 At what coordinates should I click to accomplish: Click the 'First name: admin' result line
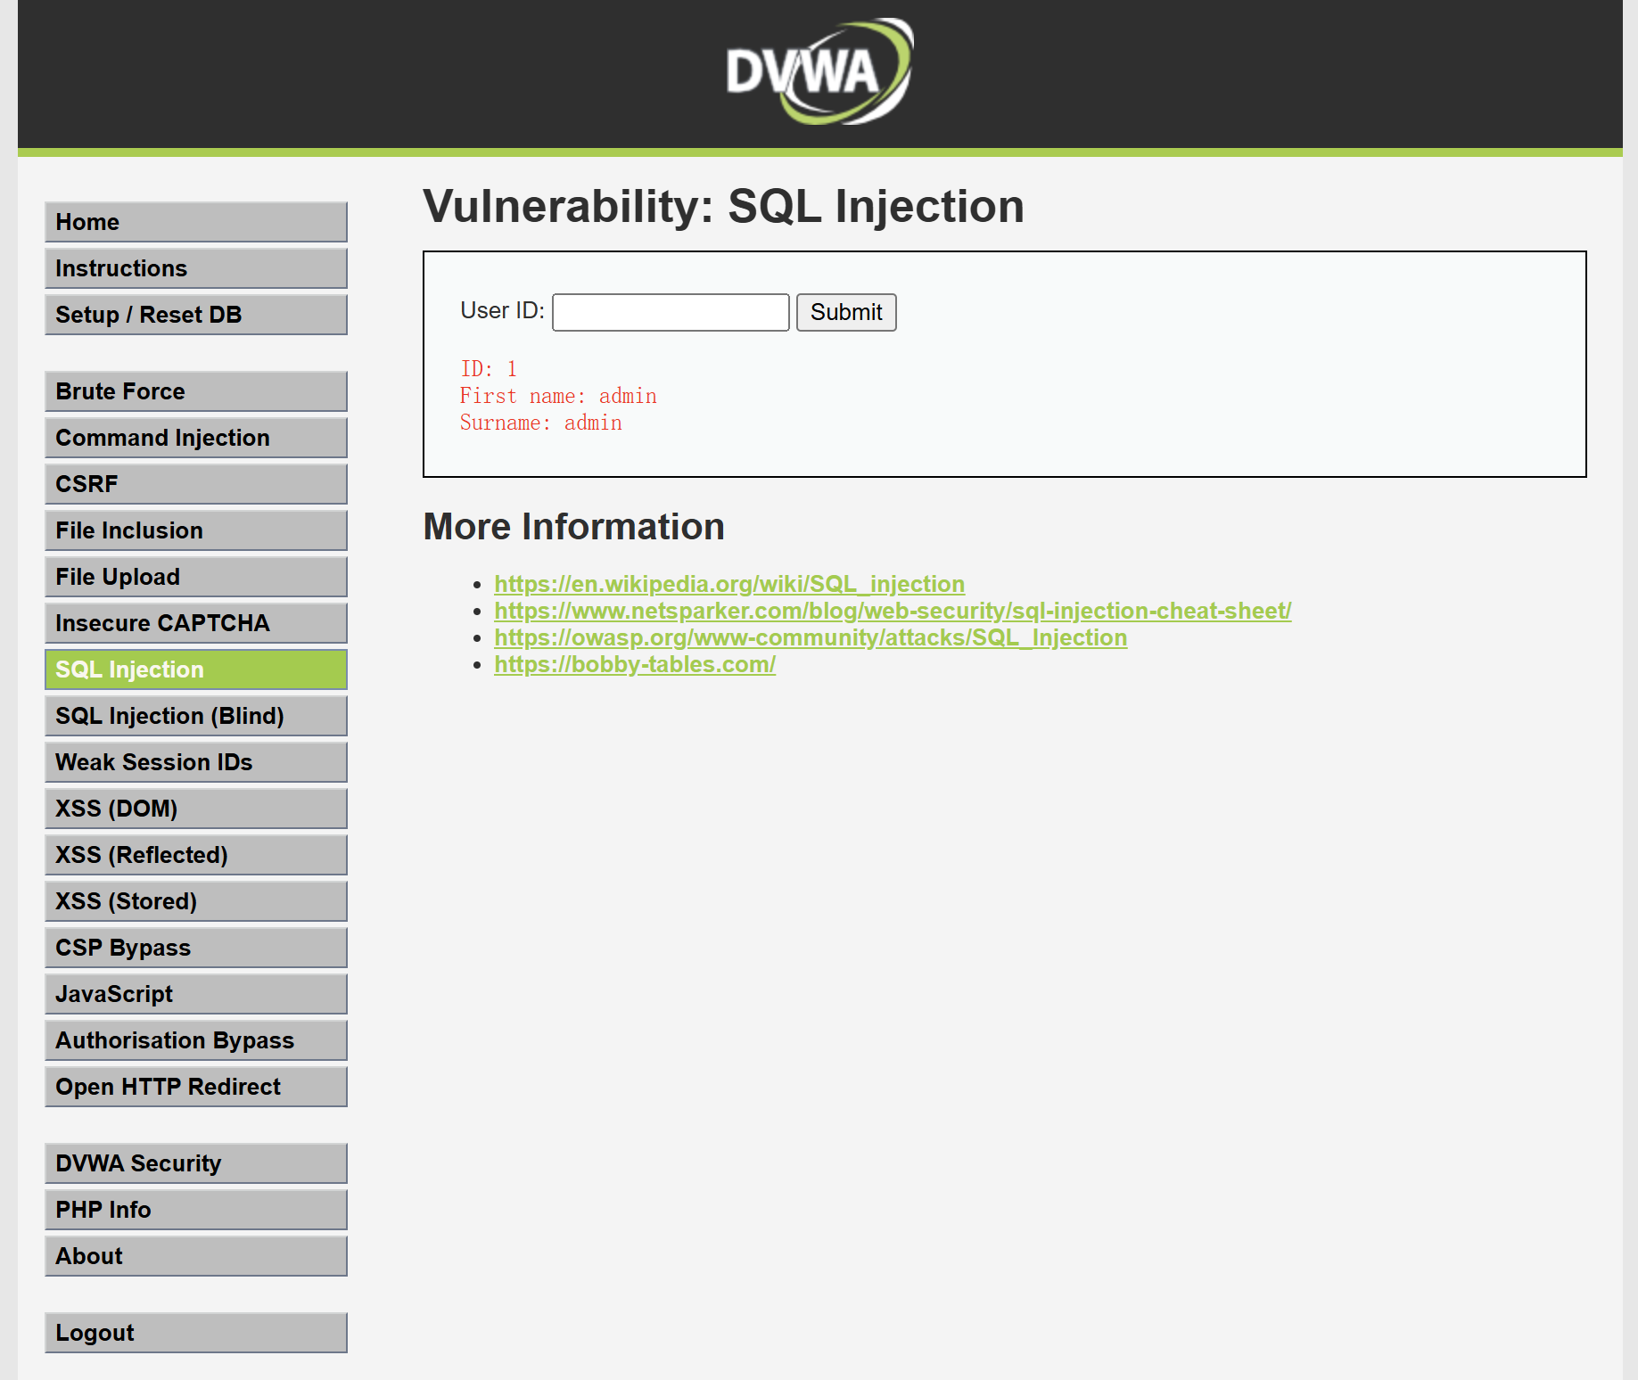(558, 396)
